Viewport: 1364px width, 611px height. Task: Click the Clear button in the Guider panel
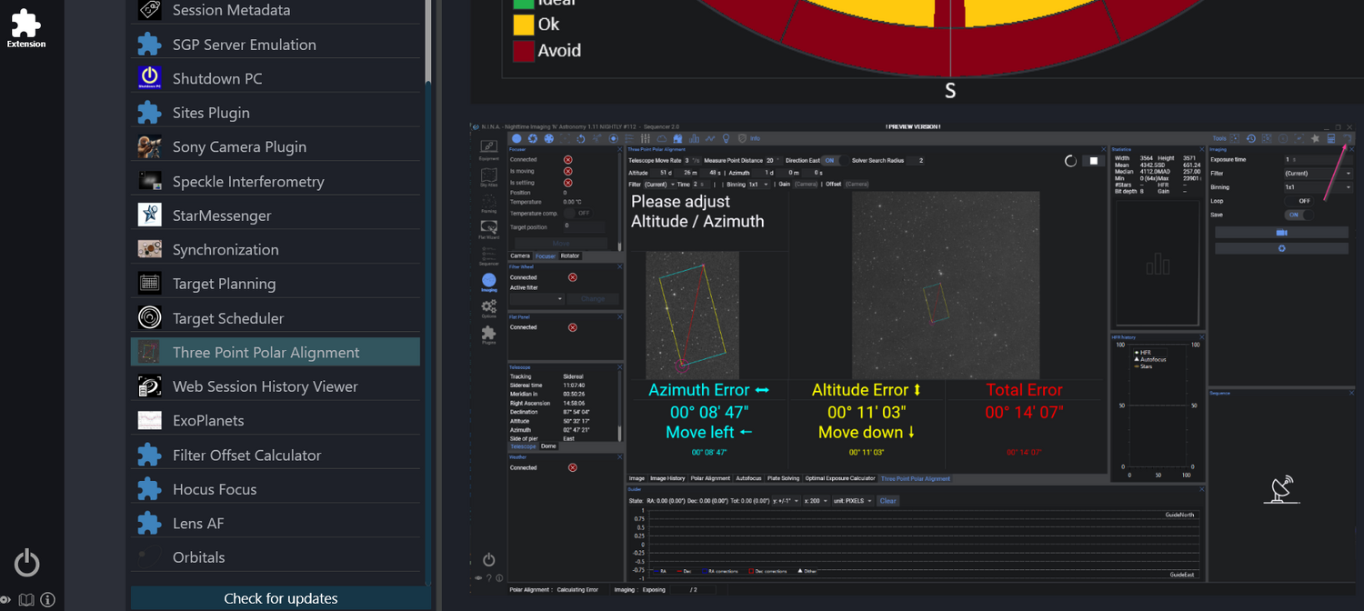click(x=888, y=501)
